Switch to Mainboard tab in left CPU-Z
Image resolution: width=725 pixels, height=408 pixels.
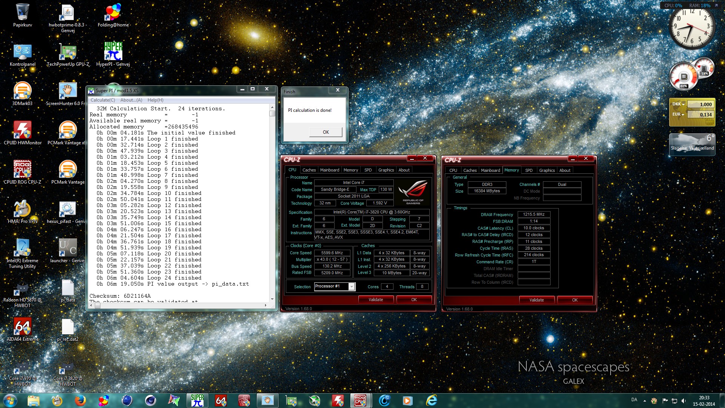[x=330, y=170]
